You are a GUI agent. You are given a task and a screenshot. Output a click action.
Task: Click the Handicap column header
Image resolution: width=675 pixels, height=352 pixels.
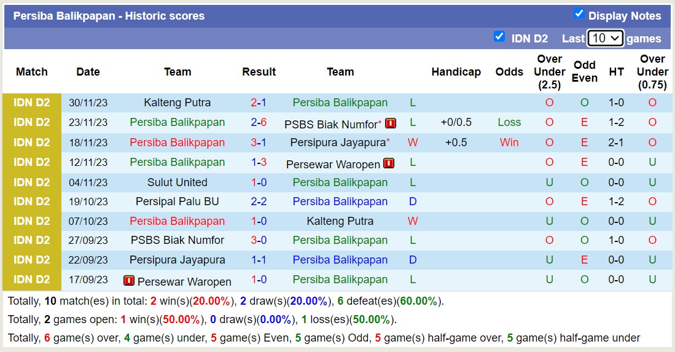(x=456, y=72)
